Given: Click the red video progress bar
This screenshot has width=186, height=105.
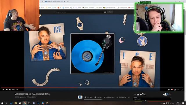Looking at the screenshot, I should (x=39, y=88).
